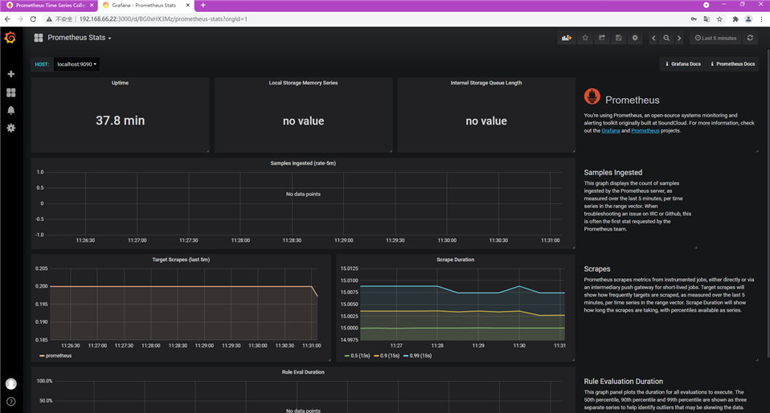
Task: Click the 37.8 min uptime value
Action: click(121, 121)
